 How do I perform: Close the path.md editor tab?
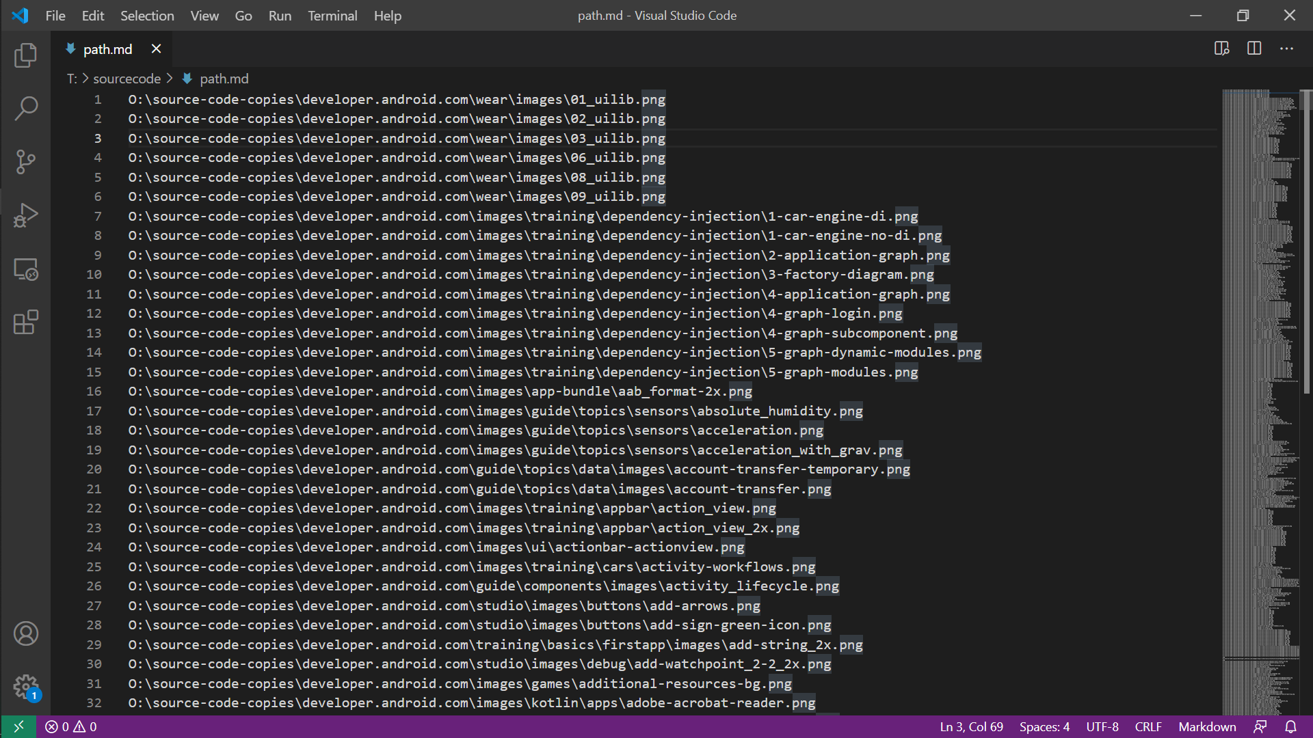point(156,49)
